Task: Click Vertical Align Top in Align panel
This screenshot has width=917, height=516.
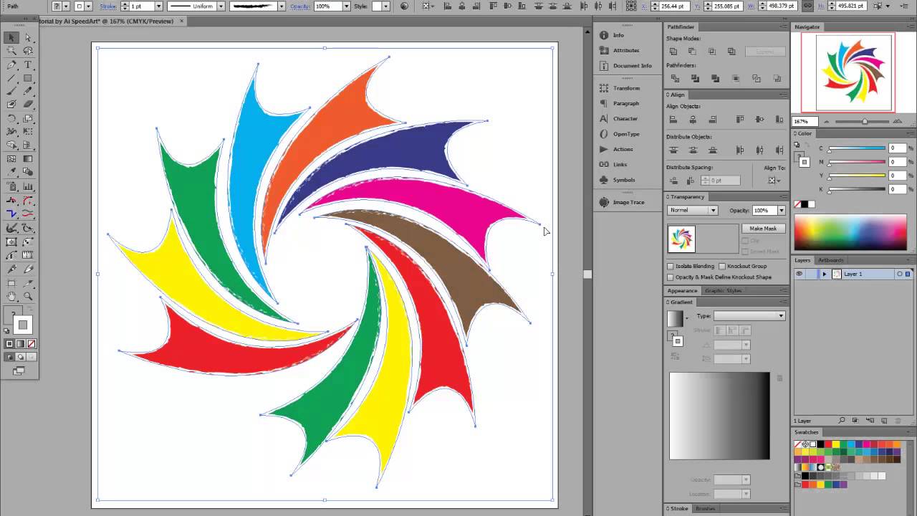Action: (740, 119)
